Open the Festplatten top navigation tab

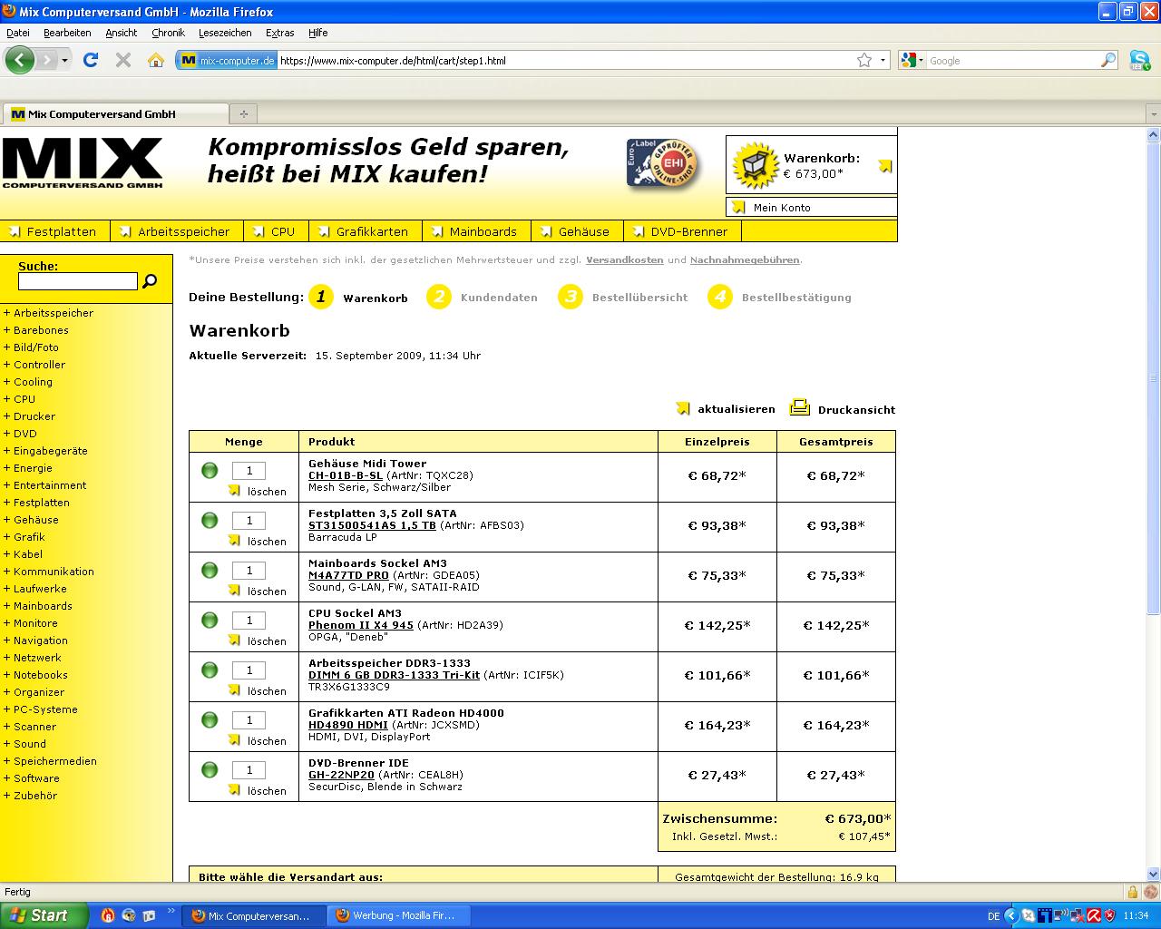coord(54,231)
